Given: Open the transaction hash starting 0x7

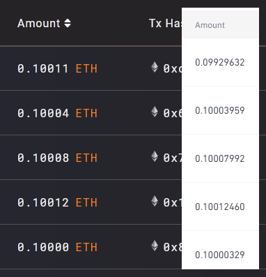Looking at the screenshot, I should pyautogui.click(x=173, y=158).
